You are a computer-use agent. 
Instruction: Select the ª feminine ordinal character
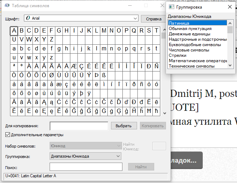(x=14, y=66)
